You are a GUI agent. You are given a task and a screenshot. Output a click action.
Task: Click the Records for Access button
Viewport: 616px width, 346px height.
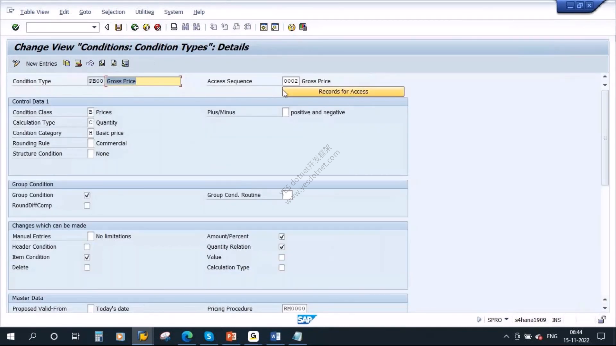coord(343,92)
